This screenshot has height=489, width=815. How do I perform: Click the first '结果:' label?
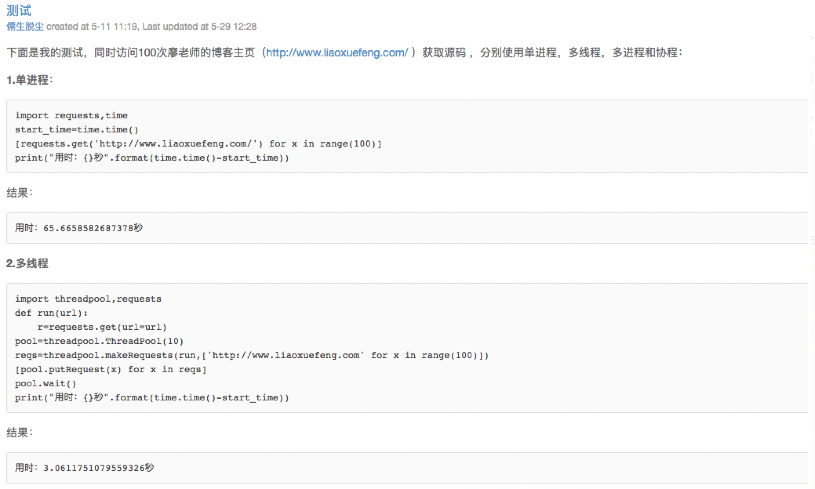20,193
